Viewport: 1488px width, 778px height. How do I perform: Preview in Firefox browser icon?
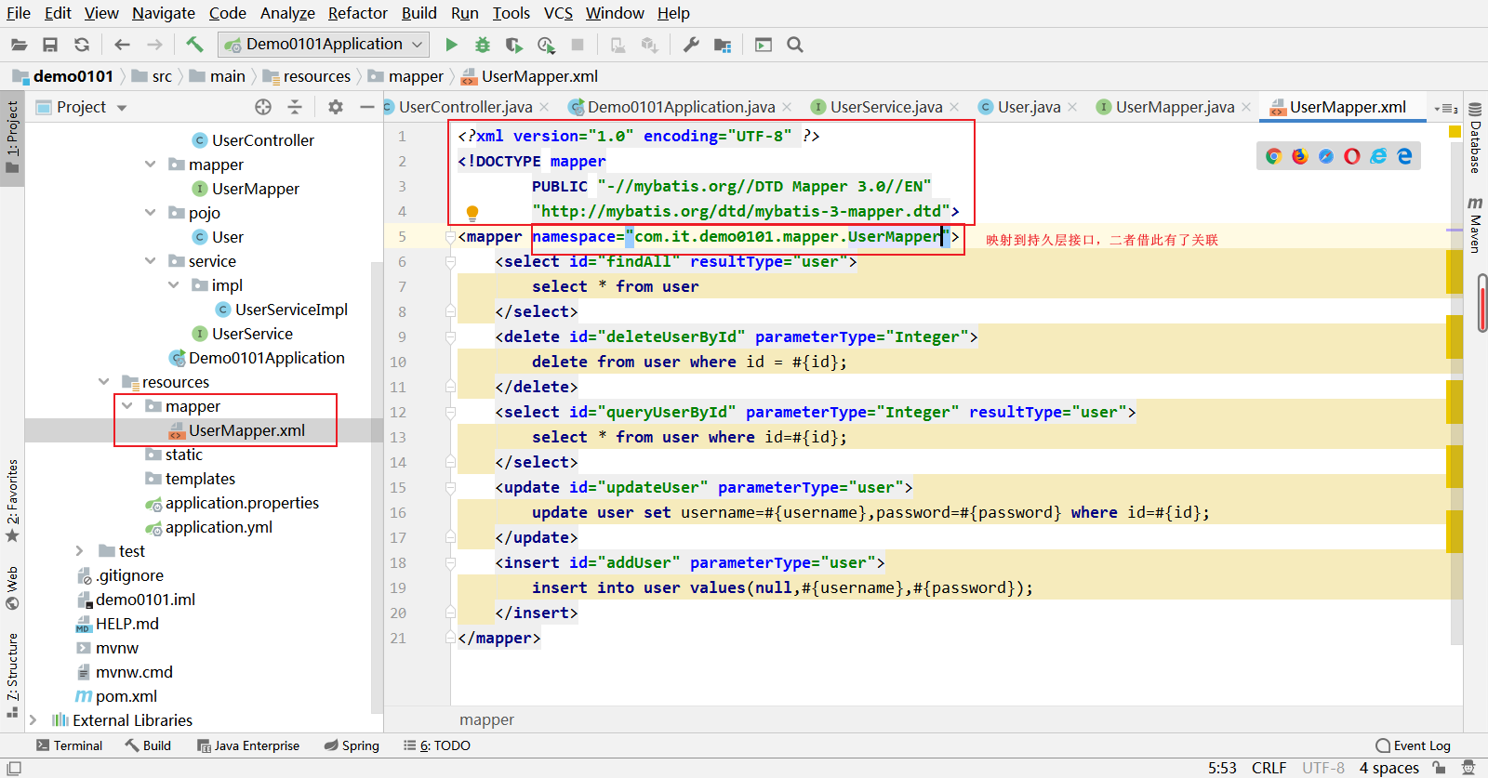1300,156
